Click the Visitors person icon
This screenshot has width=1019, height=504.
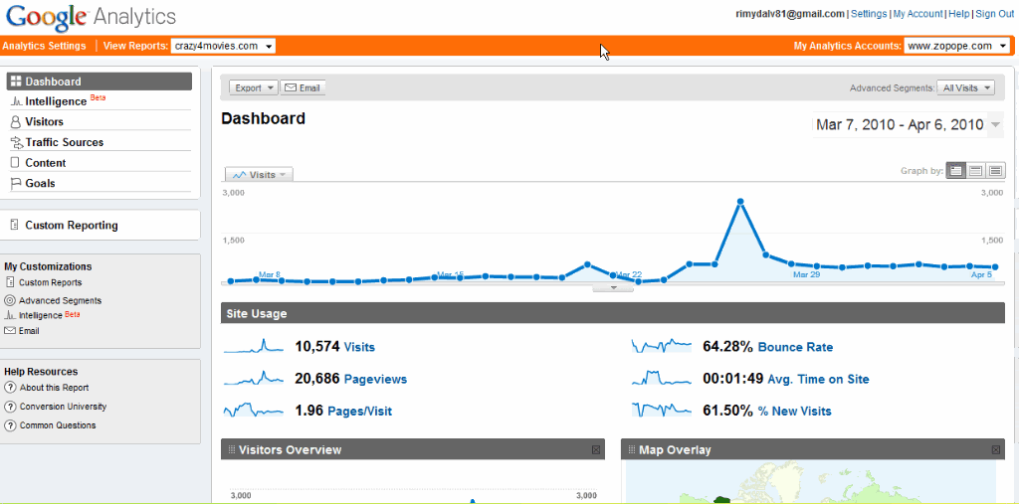click(16, 121)
